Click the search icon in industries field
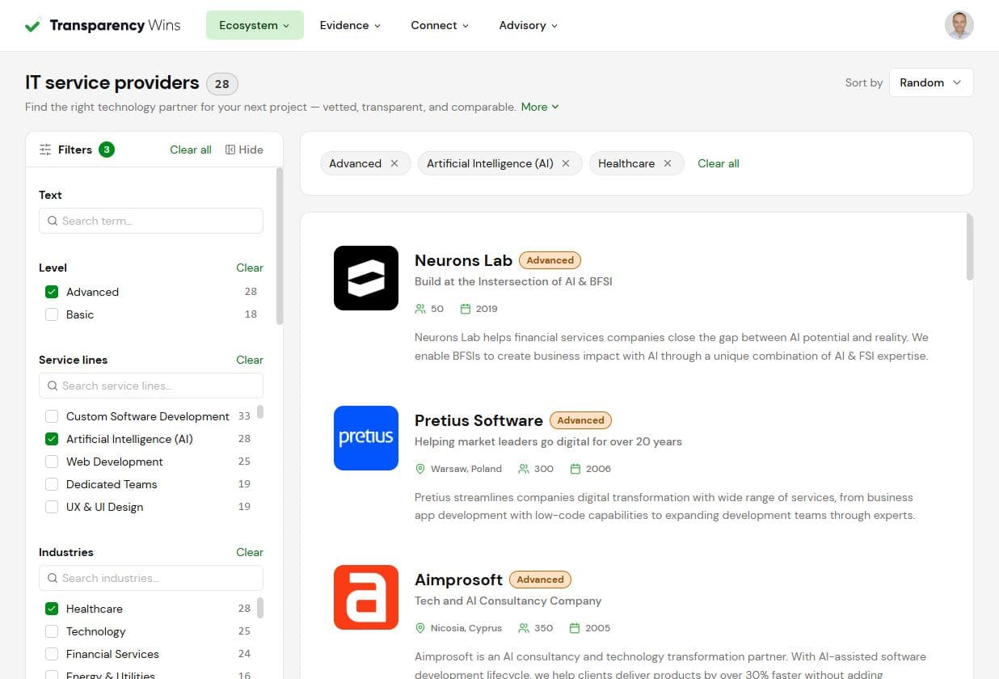Viewport: 999px width, 679px height. [53, 578]
